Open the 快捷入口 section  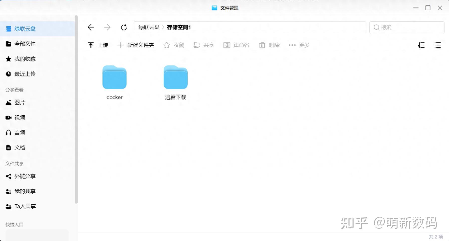tap(14, 225)
